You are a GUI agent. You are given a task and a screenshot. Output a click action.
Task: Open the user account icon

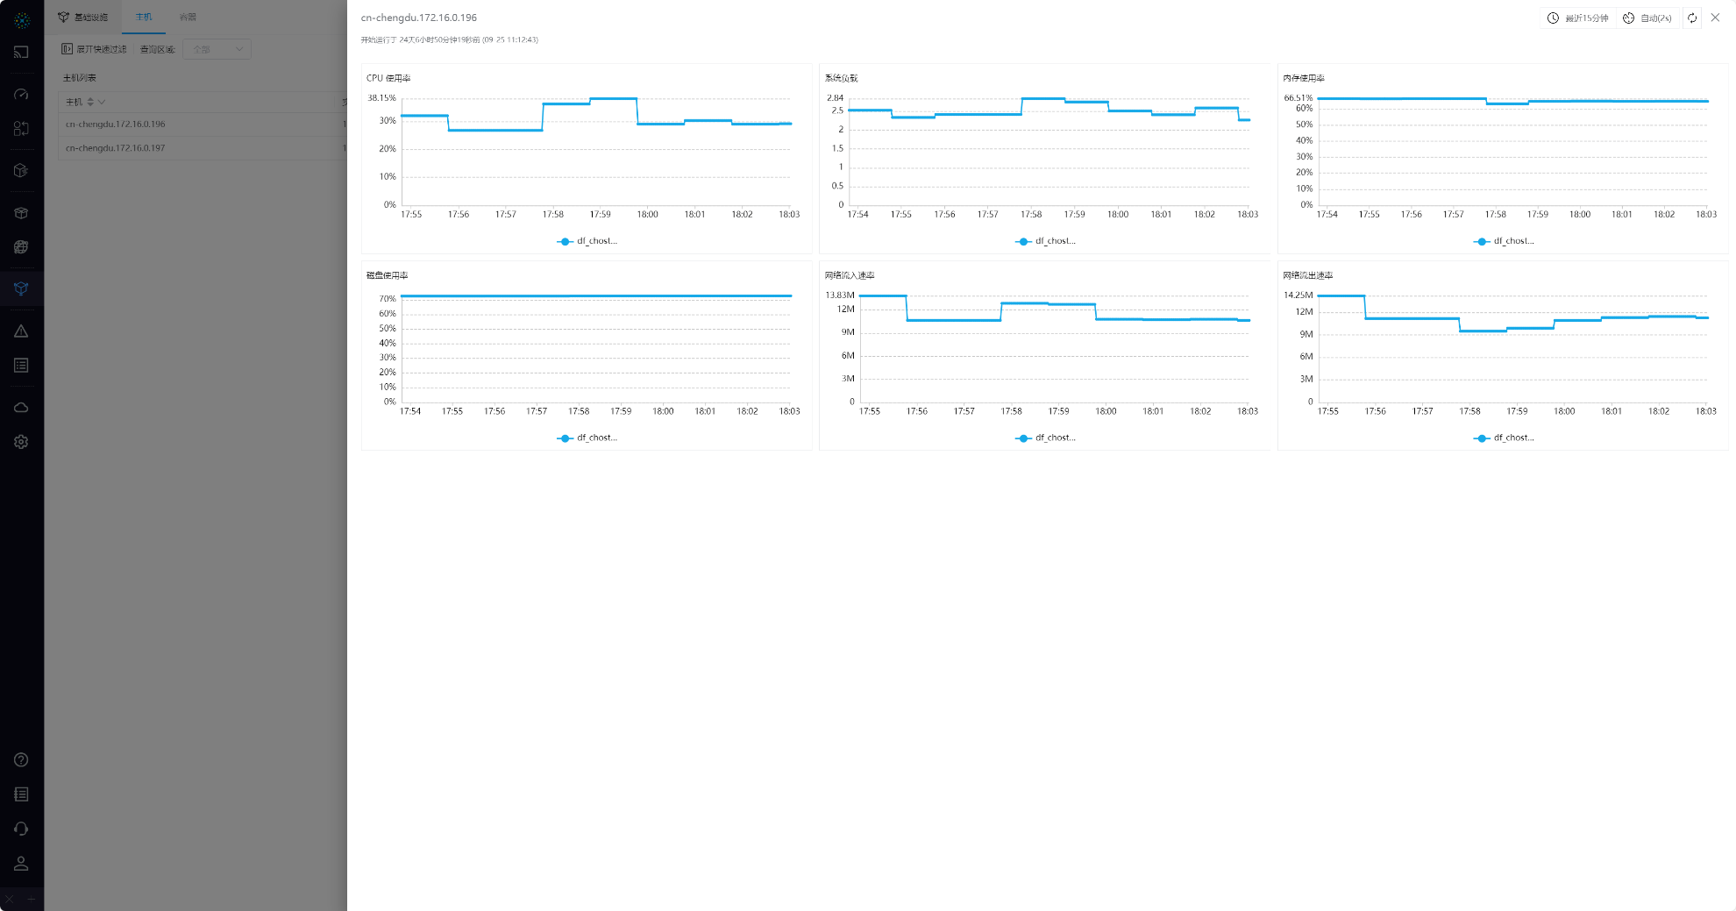[x=21, y=864]
